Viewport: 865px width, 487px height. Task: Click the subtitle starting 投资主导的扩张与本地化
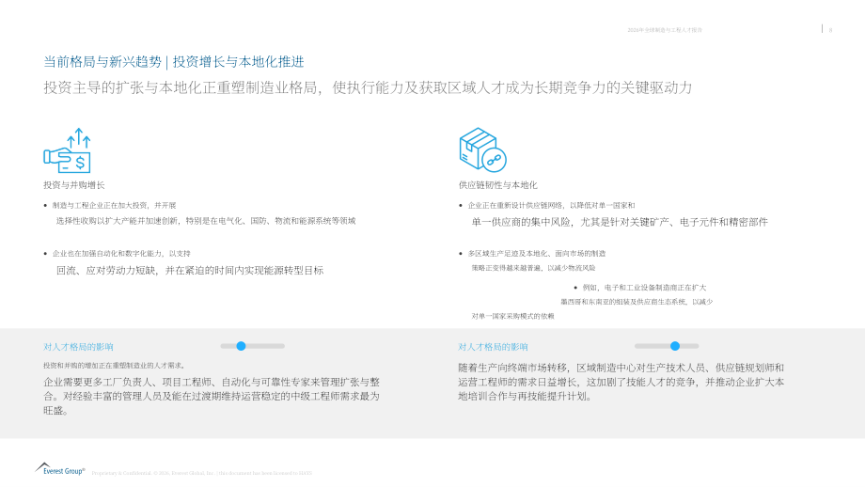point(368,87)
